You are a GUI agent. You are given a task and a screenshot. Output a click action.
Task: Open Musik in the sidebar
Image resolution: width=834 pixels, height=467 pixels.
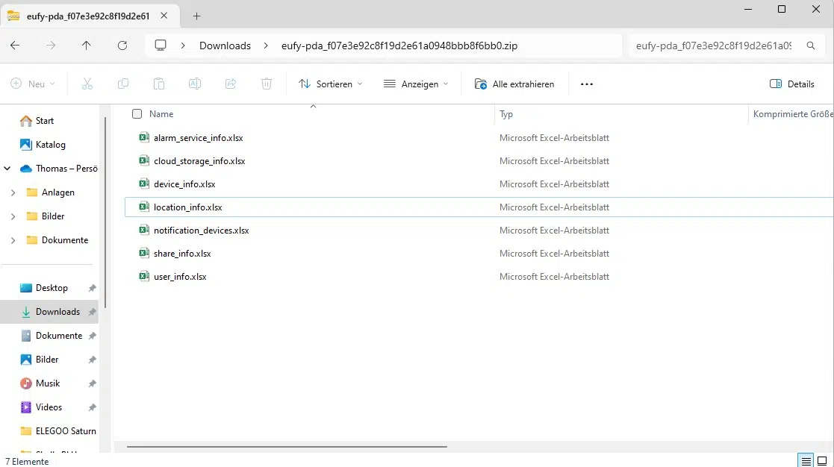click(47, 383)
